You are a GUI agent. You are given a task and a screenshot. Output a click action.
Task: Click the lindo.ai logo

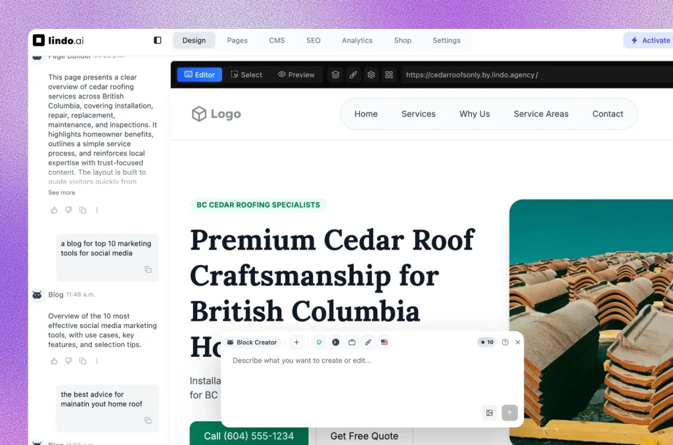[58, 40]
